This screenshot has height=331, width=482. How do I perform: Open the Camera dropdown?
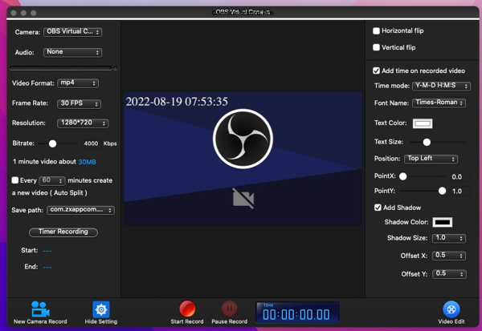pos(73,32)
